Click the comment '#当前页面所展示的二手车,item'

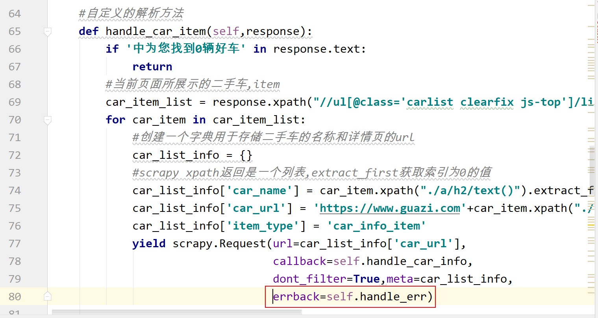[x=193, y=84]
